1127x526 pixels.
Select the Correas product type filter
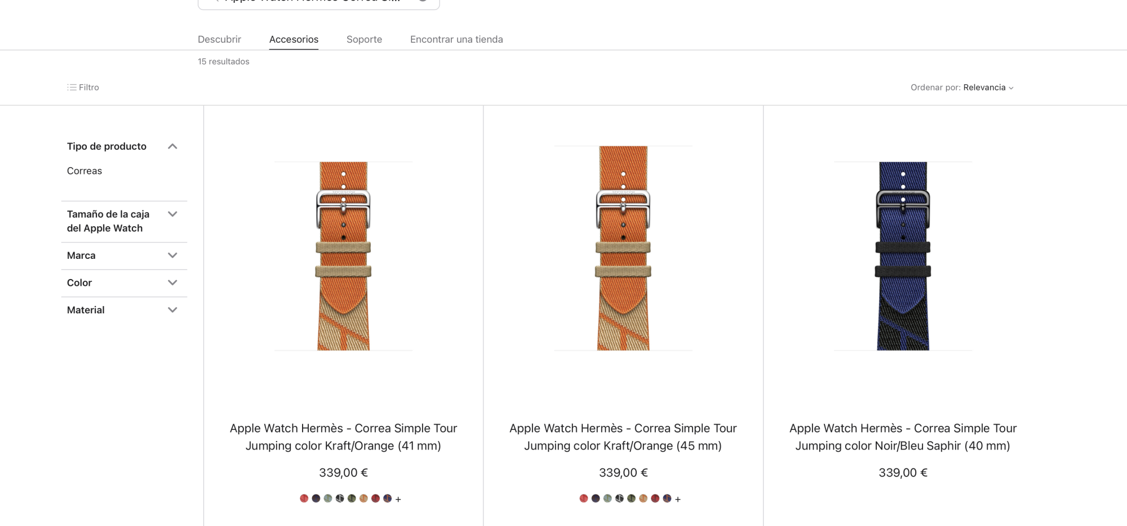pyautogui.click(x=85, y=171)
